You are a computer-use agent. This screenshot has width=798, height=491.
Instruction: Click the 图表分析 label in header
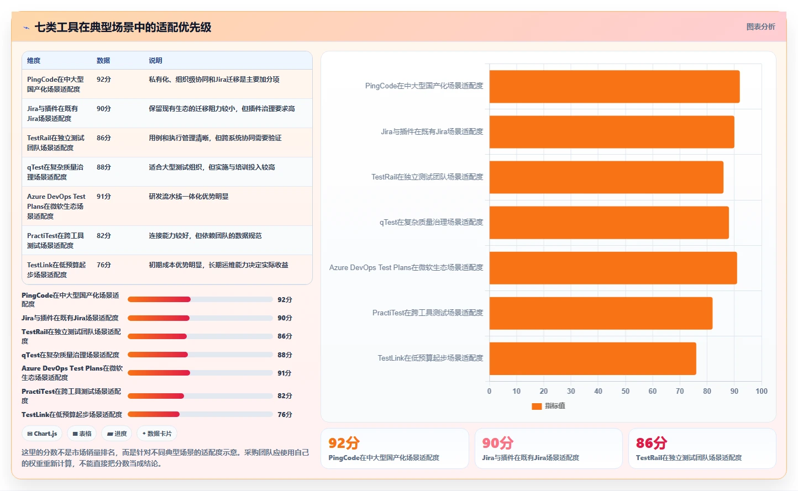[760, 27]
